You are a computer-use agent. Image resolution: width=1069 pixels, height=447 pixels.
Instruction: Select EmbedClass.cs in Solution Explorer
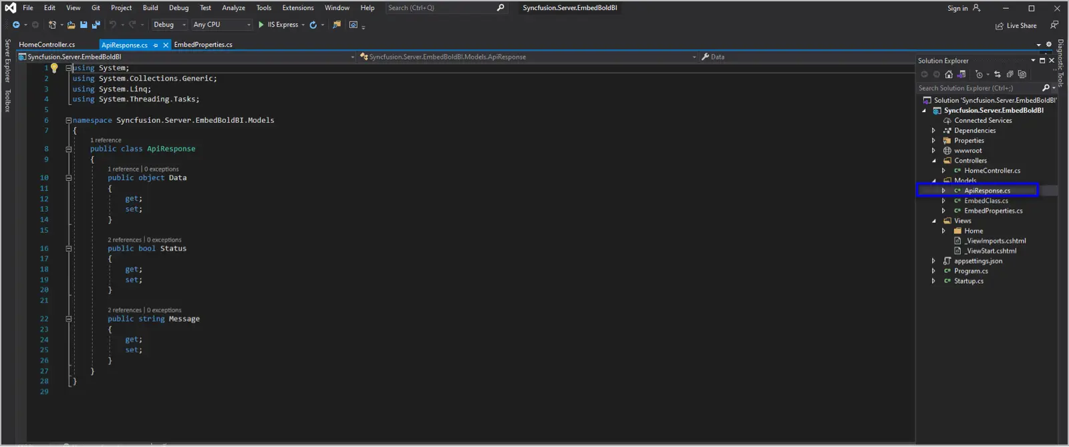[985, 201]
